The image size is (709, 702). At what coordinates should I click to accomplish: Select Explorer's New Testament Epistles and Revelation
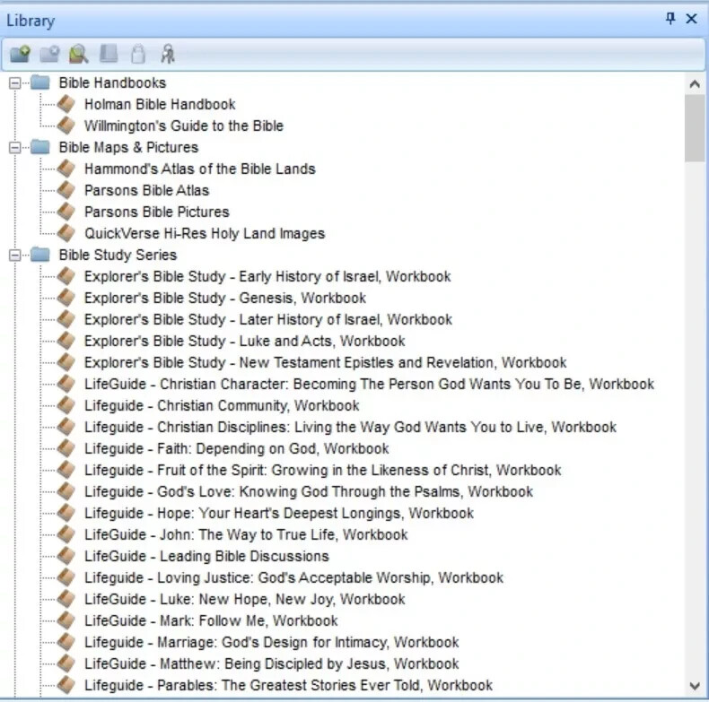[325, 363]
